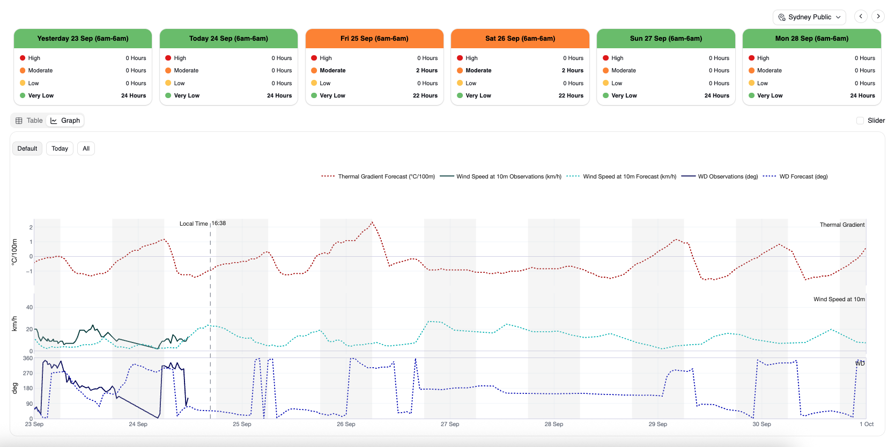Toggle WD Observations (deg) legend entry

pyautogui.click(x=720, y=176)
